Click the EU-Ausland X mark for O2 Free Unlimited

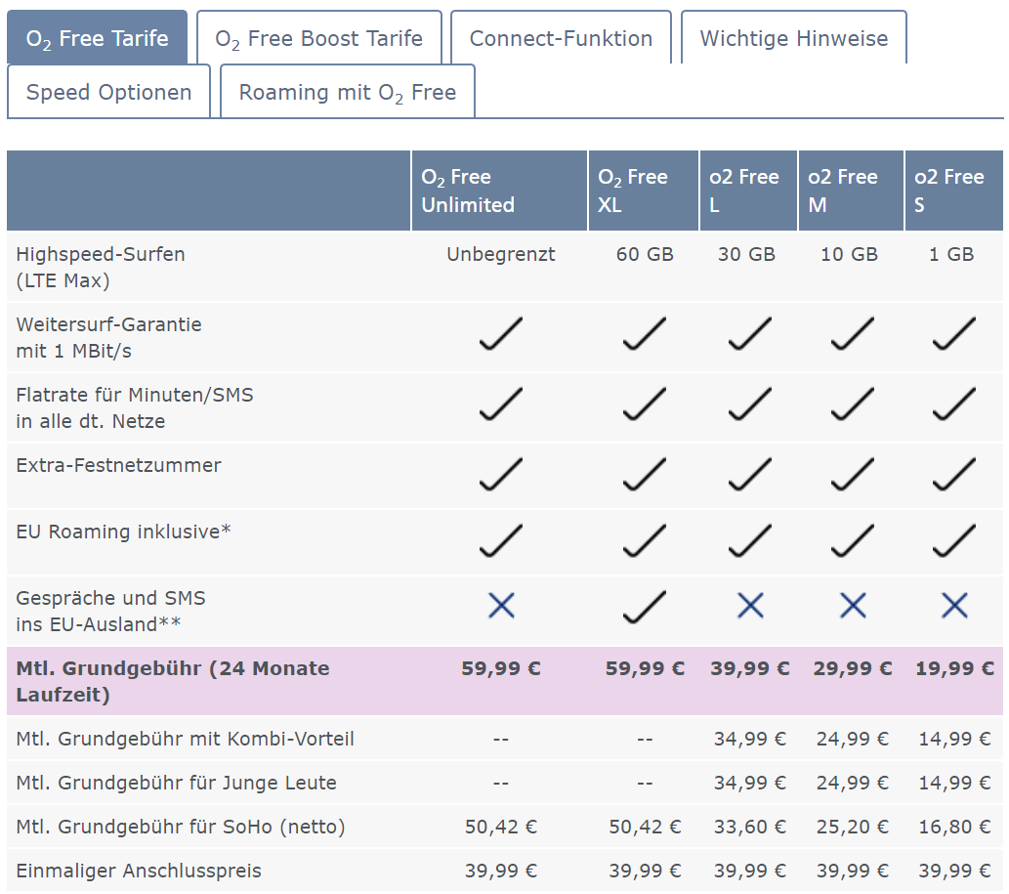click(501, 606)
